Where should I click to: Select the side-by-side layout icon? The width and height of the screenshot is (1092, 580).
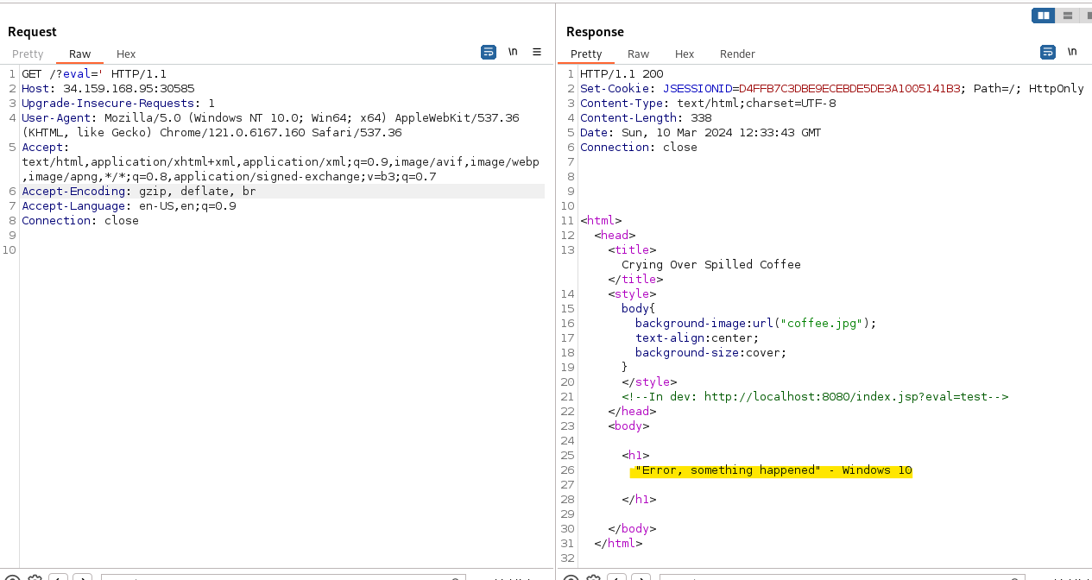tap(1044, 16)
